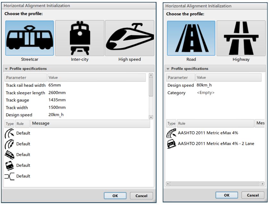Pick the High speed train profile
Image resolution: width=269 pixels, height=205 pixels.
130,38
